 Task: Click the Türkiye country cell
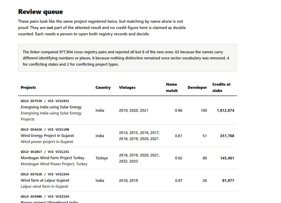pyautogui.click(x=101, y=158)
